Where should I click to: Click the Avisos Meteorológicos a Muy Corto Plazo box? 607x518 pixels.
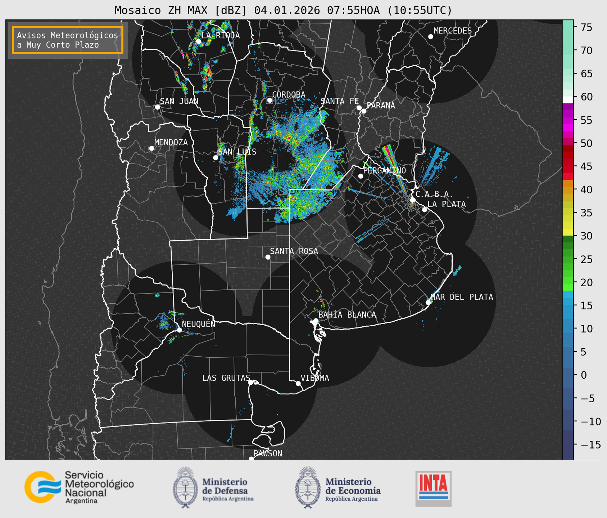(68, 40)
